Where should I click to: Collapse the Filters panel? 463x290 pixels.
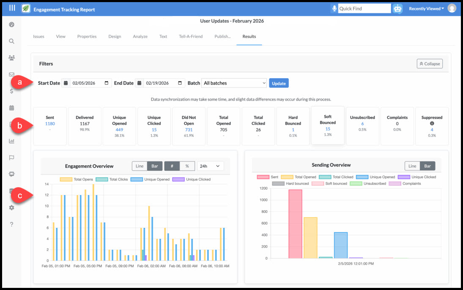pos(430,64)
